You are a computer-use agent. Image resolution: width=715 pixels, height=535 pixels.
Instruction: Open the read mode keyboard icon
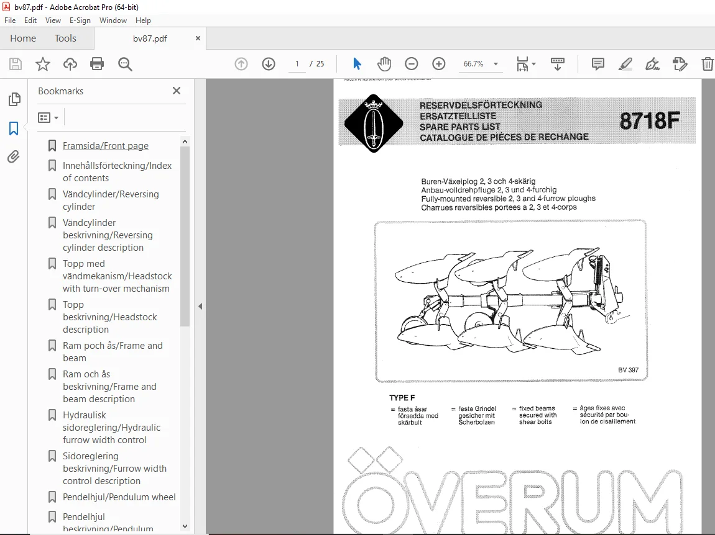[557, 64]
